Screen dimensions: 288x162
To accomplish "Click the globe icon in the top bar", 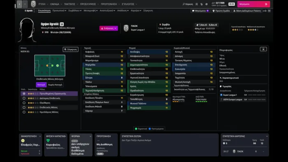I will [207, 4].
